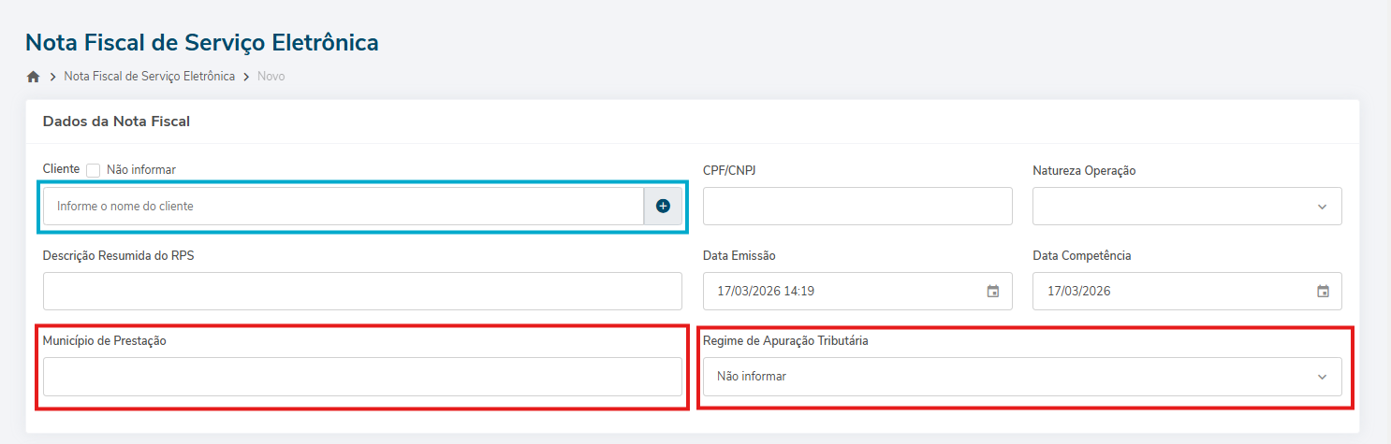Click the 'Descrição Resumida do RPS' label

pyautogui.click(x=119, y=255)
